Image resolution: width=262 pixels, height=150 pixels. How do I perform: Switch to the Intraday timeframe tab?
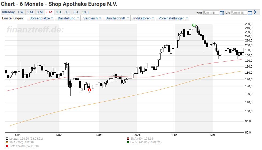(x=8, y=12)
